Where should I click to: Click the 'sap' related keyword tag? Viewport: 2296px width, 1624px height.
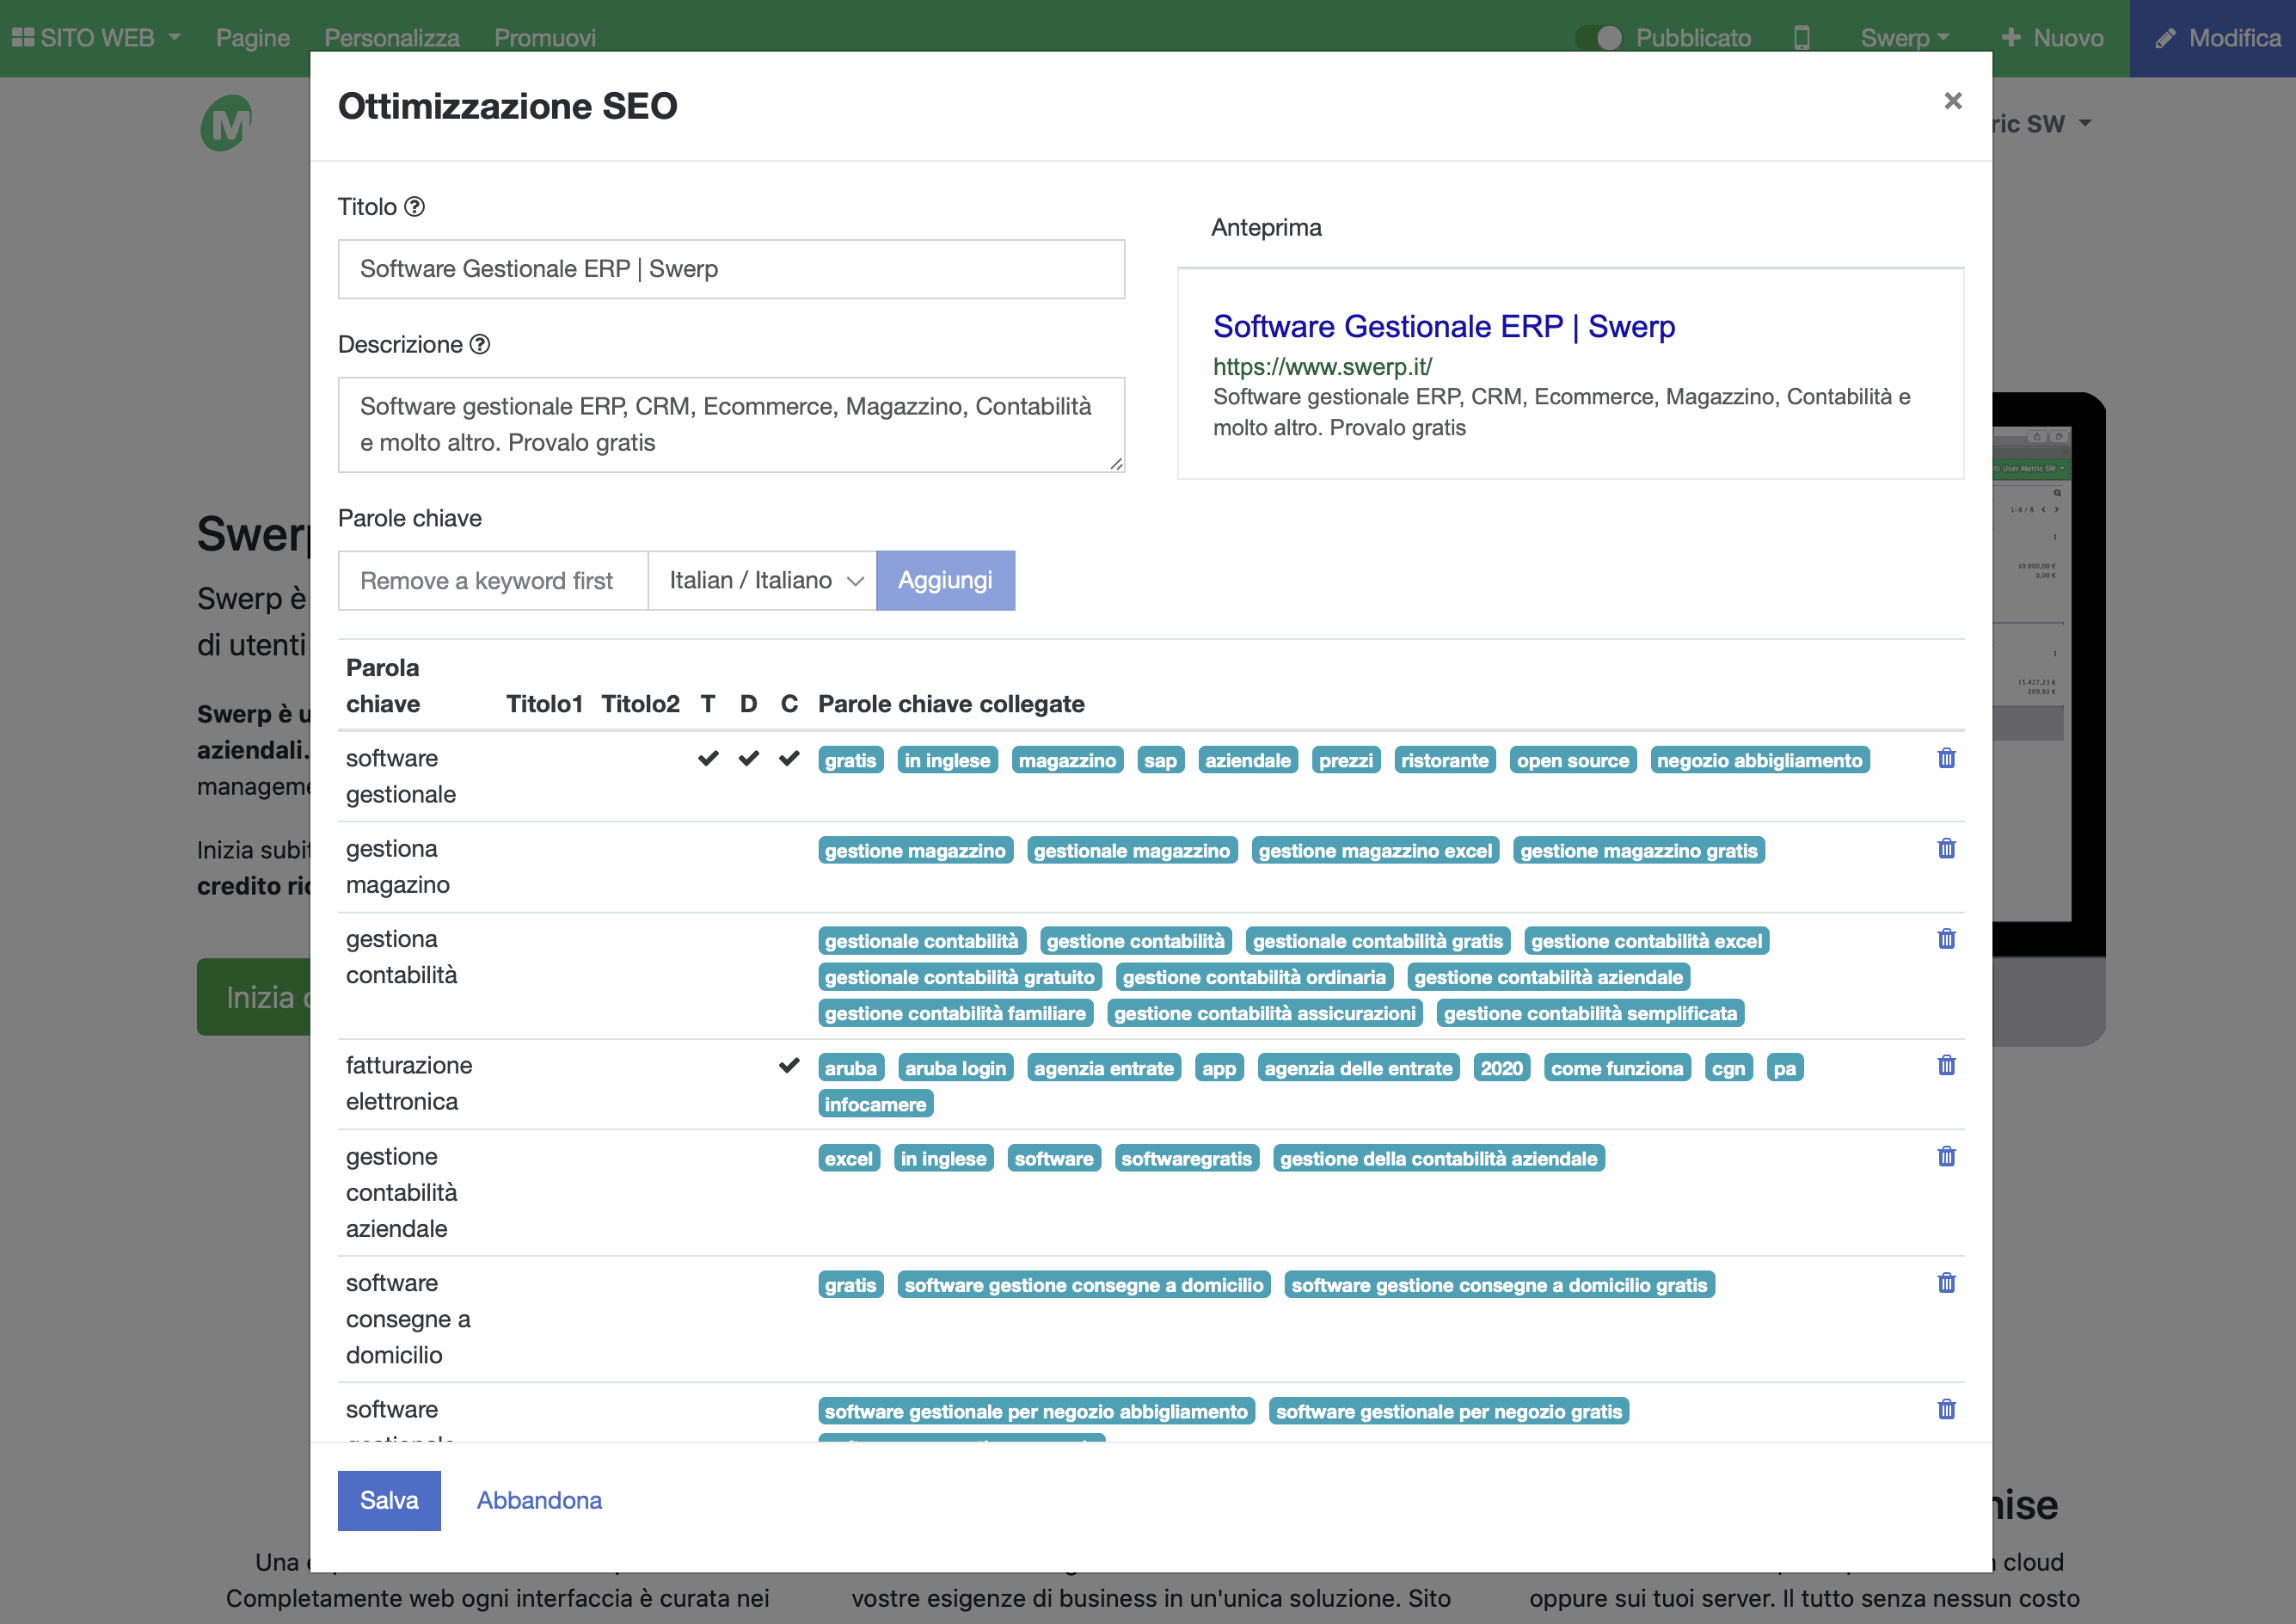[x=1160, y=760]
